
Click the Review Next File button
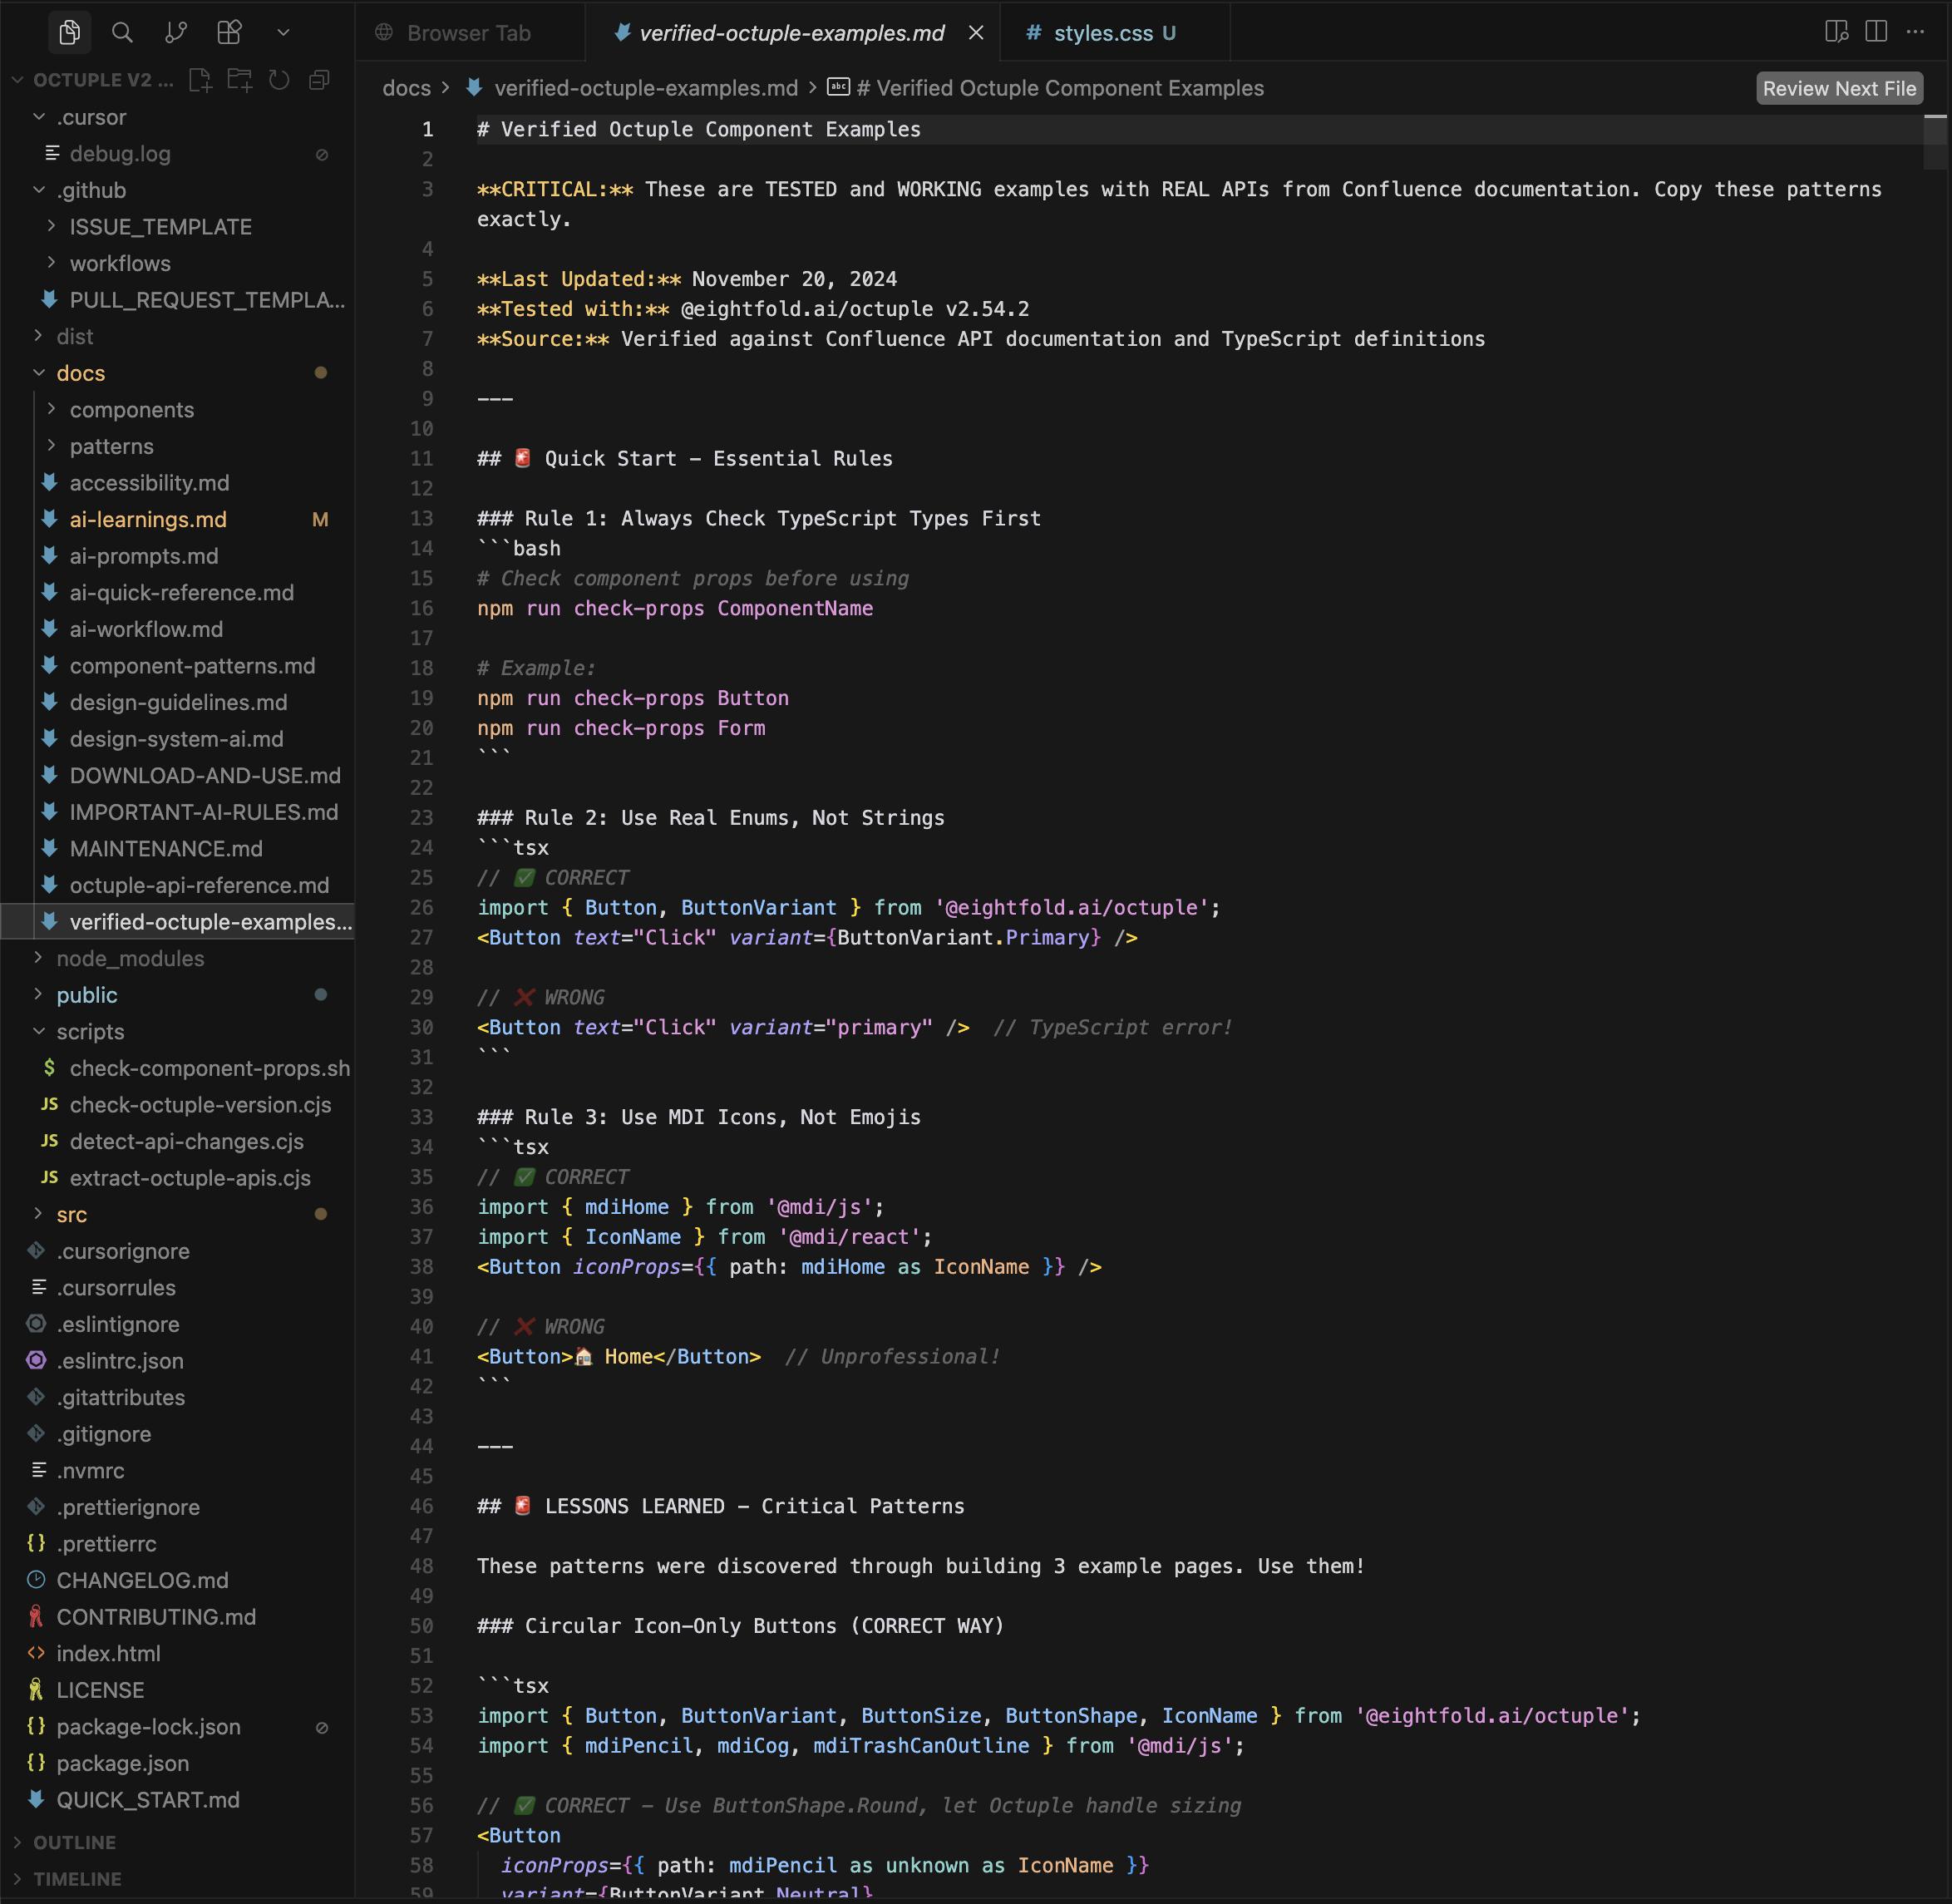point(1838,88)
